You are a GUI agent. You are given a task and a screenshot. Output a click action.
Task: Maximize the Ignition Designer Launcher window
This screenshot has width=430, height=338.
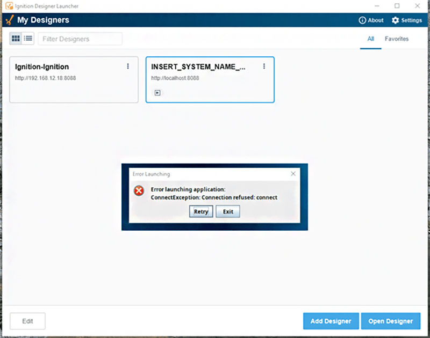[x=397, y=6]
